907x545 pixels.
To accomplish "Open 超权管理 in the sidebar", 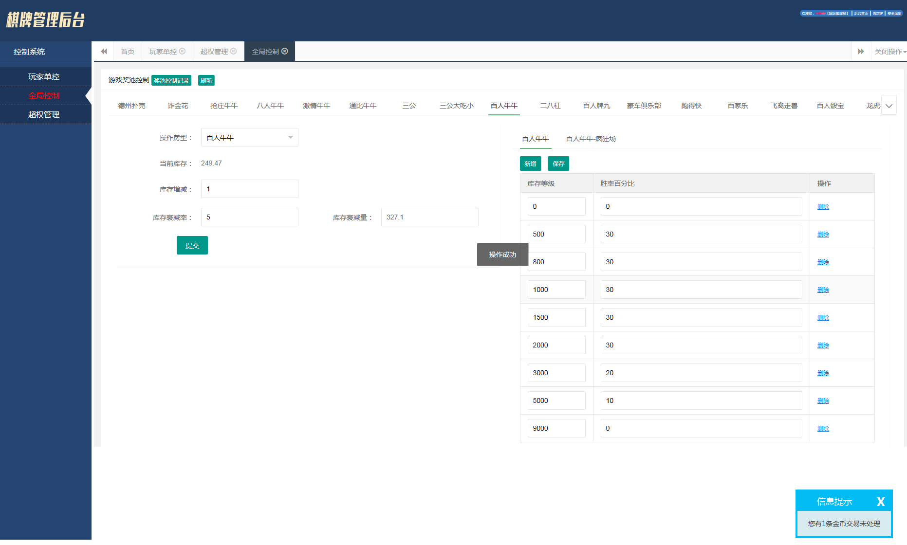I will coord(44,115).
